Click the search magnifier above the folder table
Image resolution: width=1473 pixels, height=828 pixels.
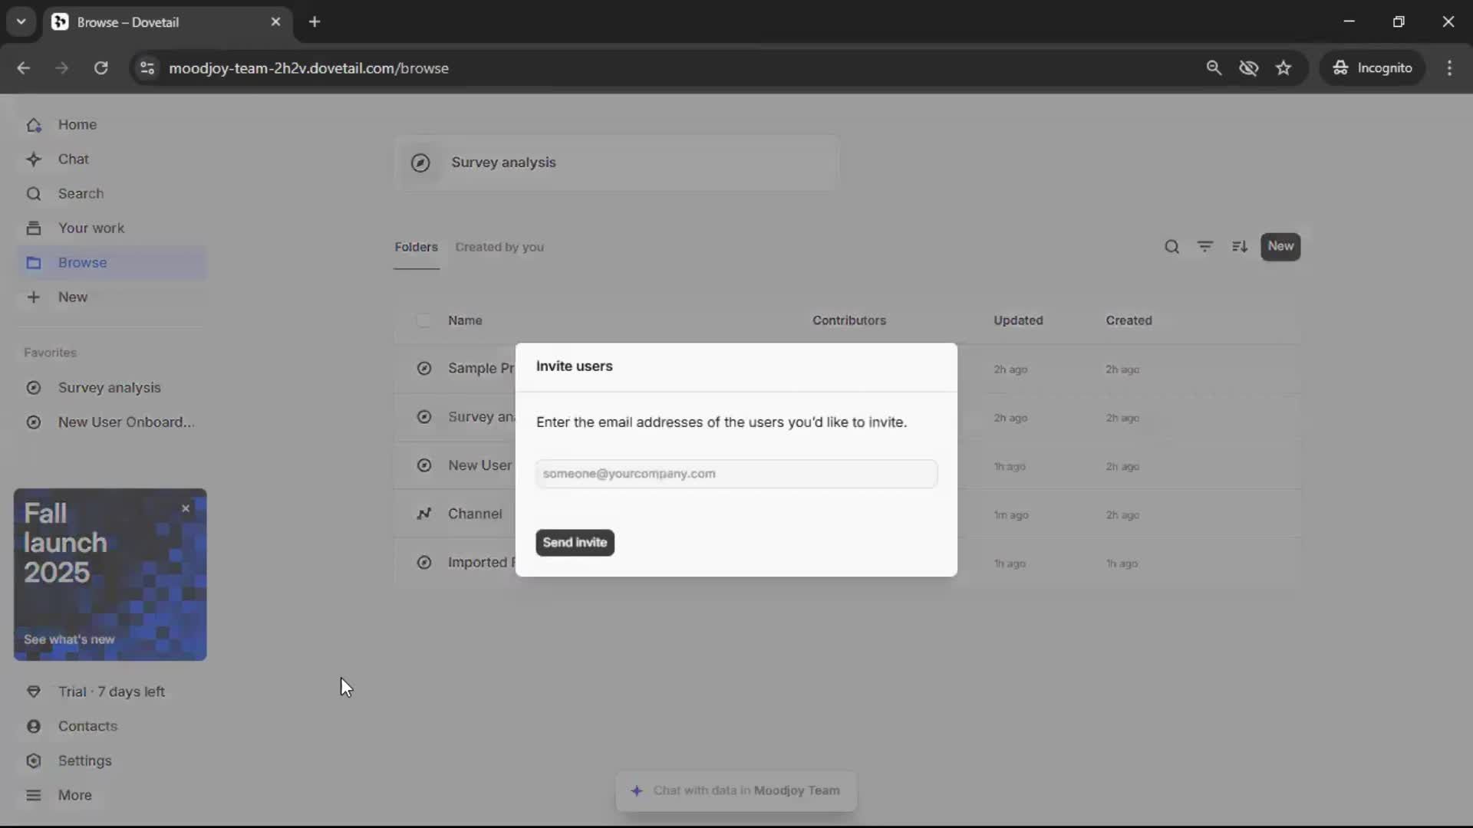(x=1171, y=247)
